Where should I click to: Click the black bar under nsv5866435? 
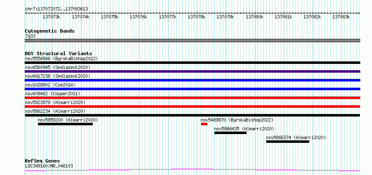coord(230,133)
